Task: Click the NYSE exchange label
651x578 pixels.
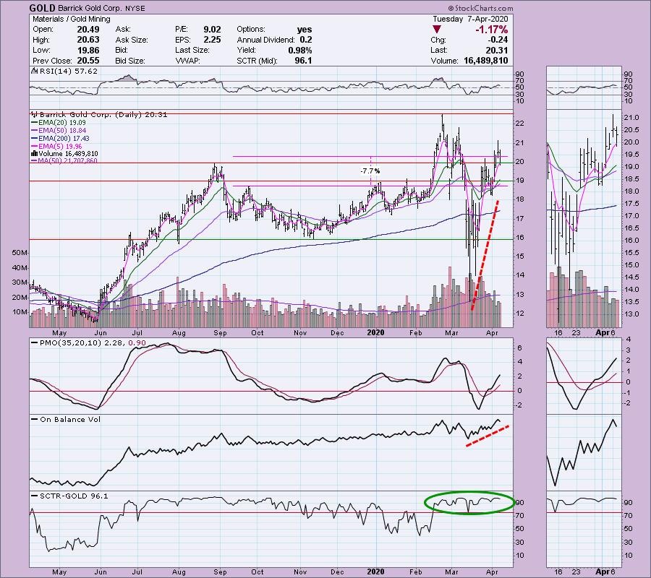Action: point(134,8)
